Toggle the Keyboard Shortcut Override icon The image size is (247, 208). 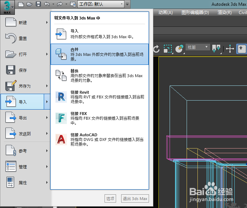click(241, 49)
